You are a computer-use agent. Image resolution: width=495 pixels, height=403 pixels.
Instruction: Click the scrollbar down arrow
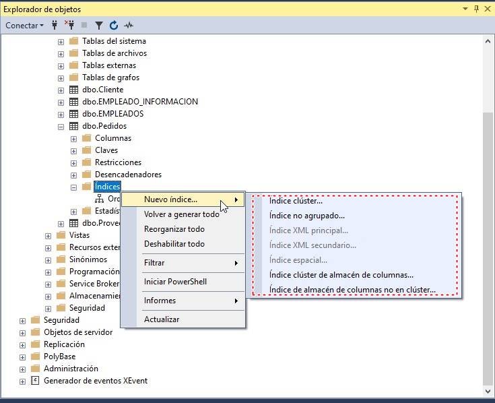pyautogui.click(x=488, y=391)
